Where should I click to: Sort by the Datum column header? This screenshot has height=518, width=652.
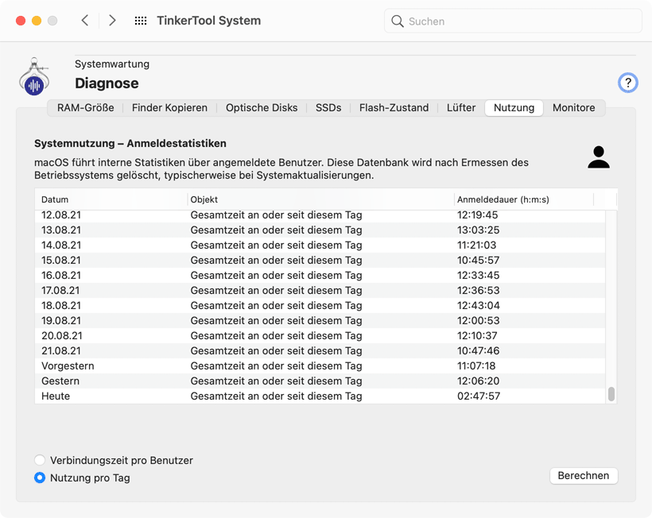tap(111, 199)
